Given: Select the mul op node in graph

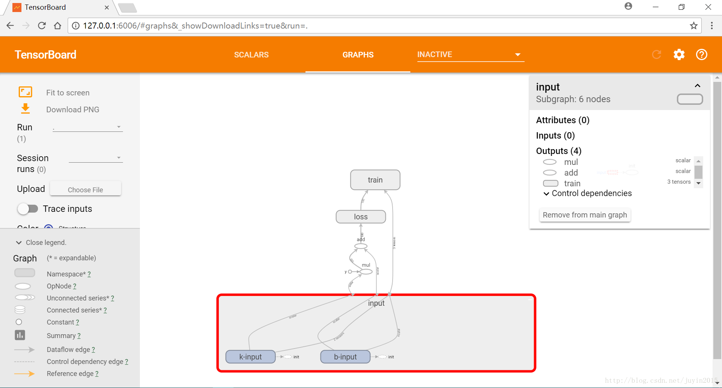Looking at the screenshot, I should [366, 272].
